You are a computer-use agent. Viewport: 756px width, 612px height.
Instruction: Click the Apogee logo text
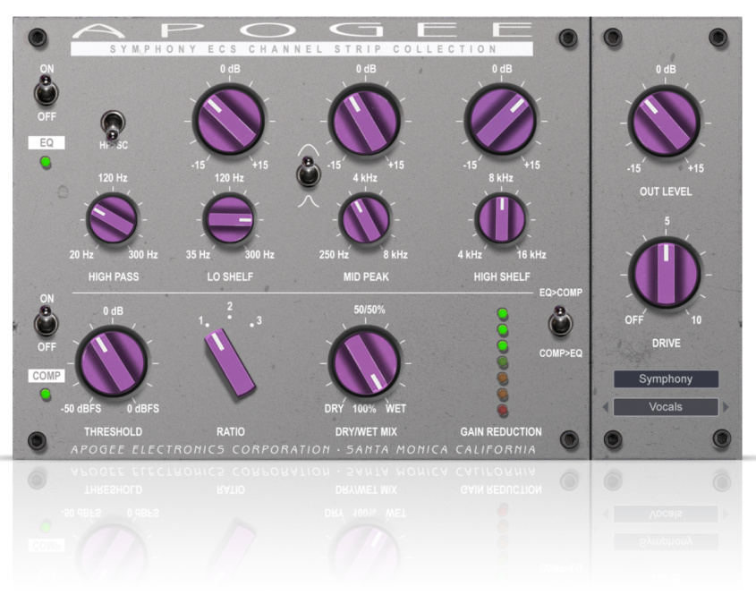point(302,30)
